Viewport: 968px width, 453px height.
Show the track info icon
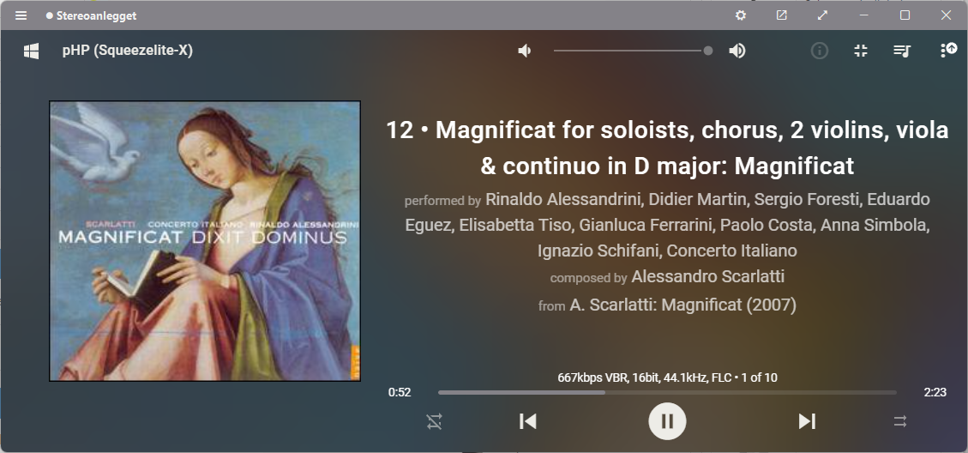[x=819, y=51]
